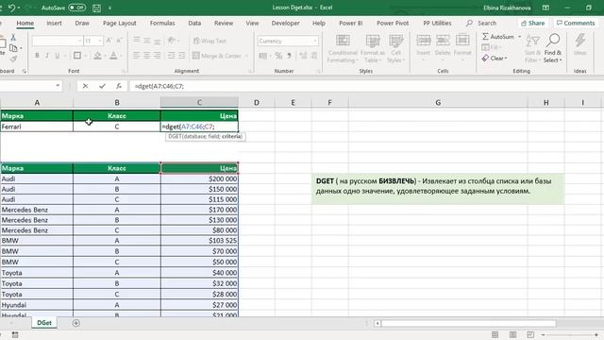Add a new sheet with plus icon
This screenshot has height=340, width=604.
(75, 323)
